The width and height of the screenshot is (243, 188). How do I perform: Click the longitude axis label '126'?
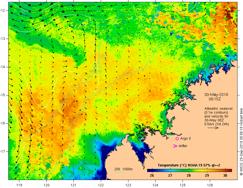[x=210, y=185]
